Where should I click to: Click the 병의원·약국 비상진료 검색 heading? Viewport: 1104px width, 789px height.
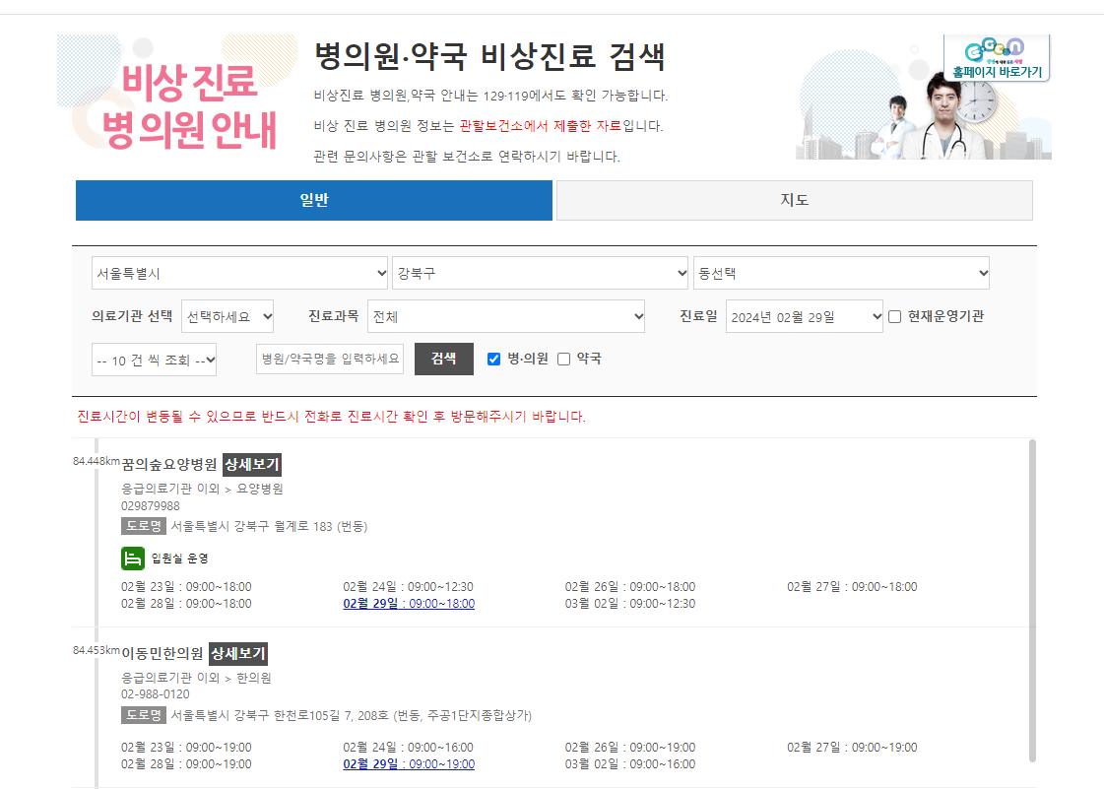[x=489, y=56]
